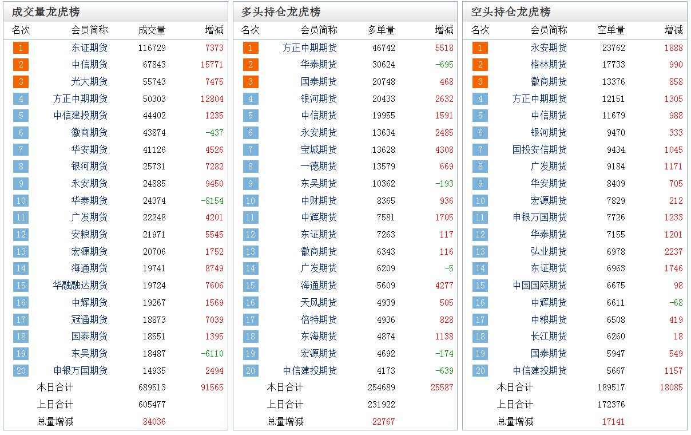Select the green change value -68
Viewport: 691px width, 435px height.
click(676, 303)
